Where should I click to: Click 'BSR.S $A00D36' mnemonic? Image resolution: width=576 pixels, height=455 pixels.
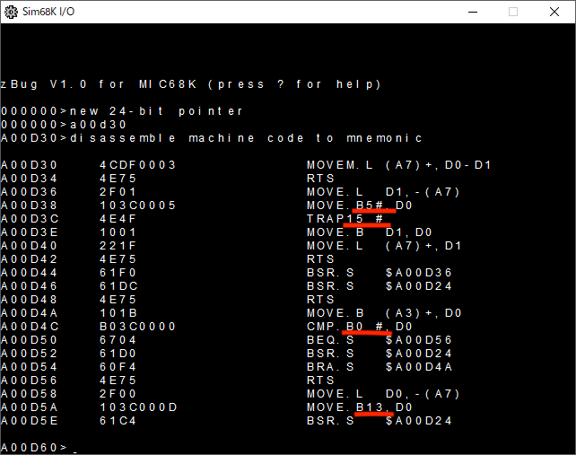380,273
